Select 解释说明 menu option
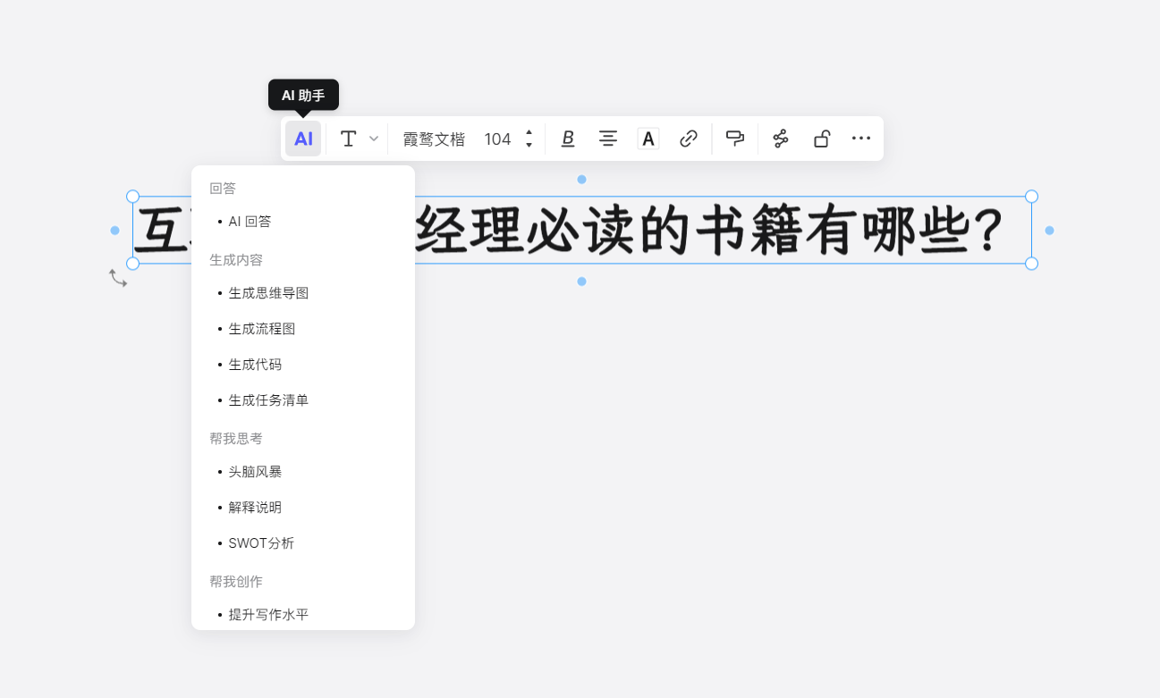This screenshot has width=1160, height=698. [303, 508]
